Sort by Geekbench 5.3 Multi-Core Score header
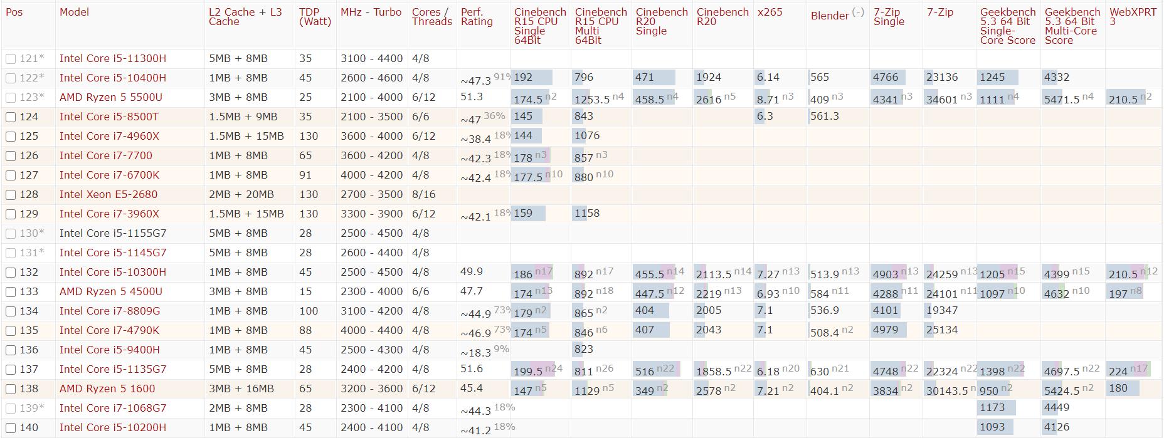Screen dimensions: 1164x438 click(x=1072, y=26)
